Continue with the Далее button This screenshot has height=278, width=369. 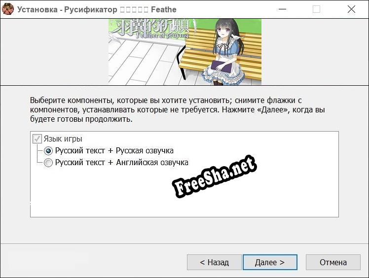[270, 262]
